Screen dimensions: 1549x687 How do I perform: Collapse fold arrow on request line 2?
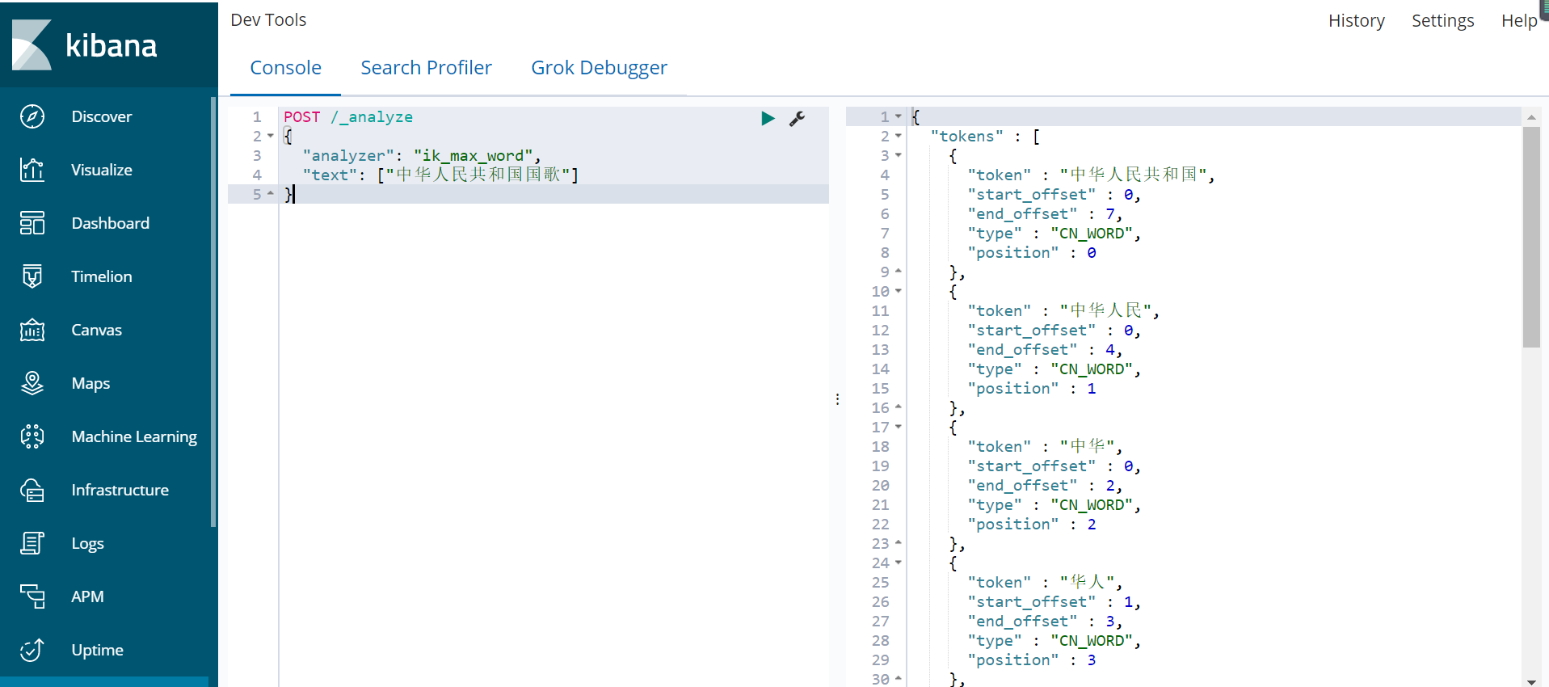point(271,136)
